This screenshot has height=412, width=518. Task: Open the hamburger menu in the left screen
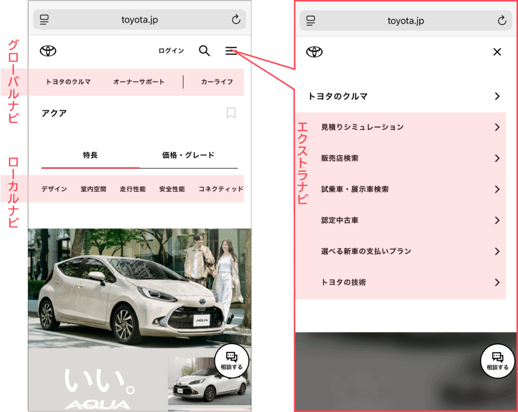231,51
